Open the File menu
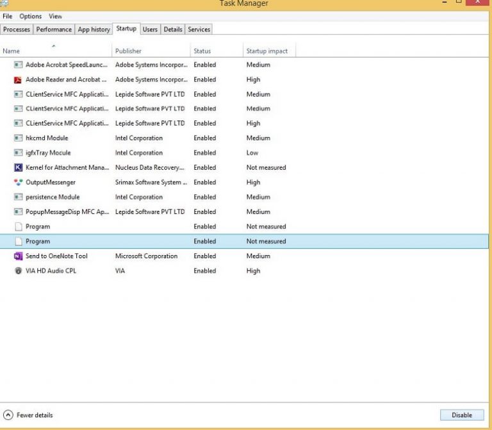 point(8,16)
